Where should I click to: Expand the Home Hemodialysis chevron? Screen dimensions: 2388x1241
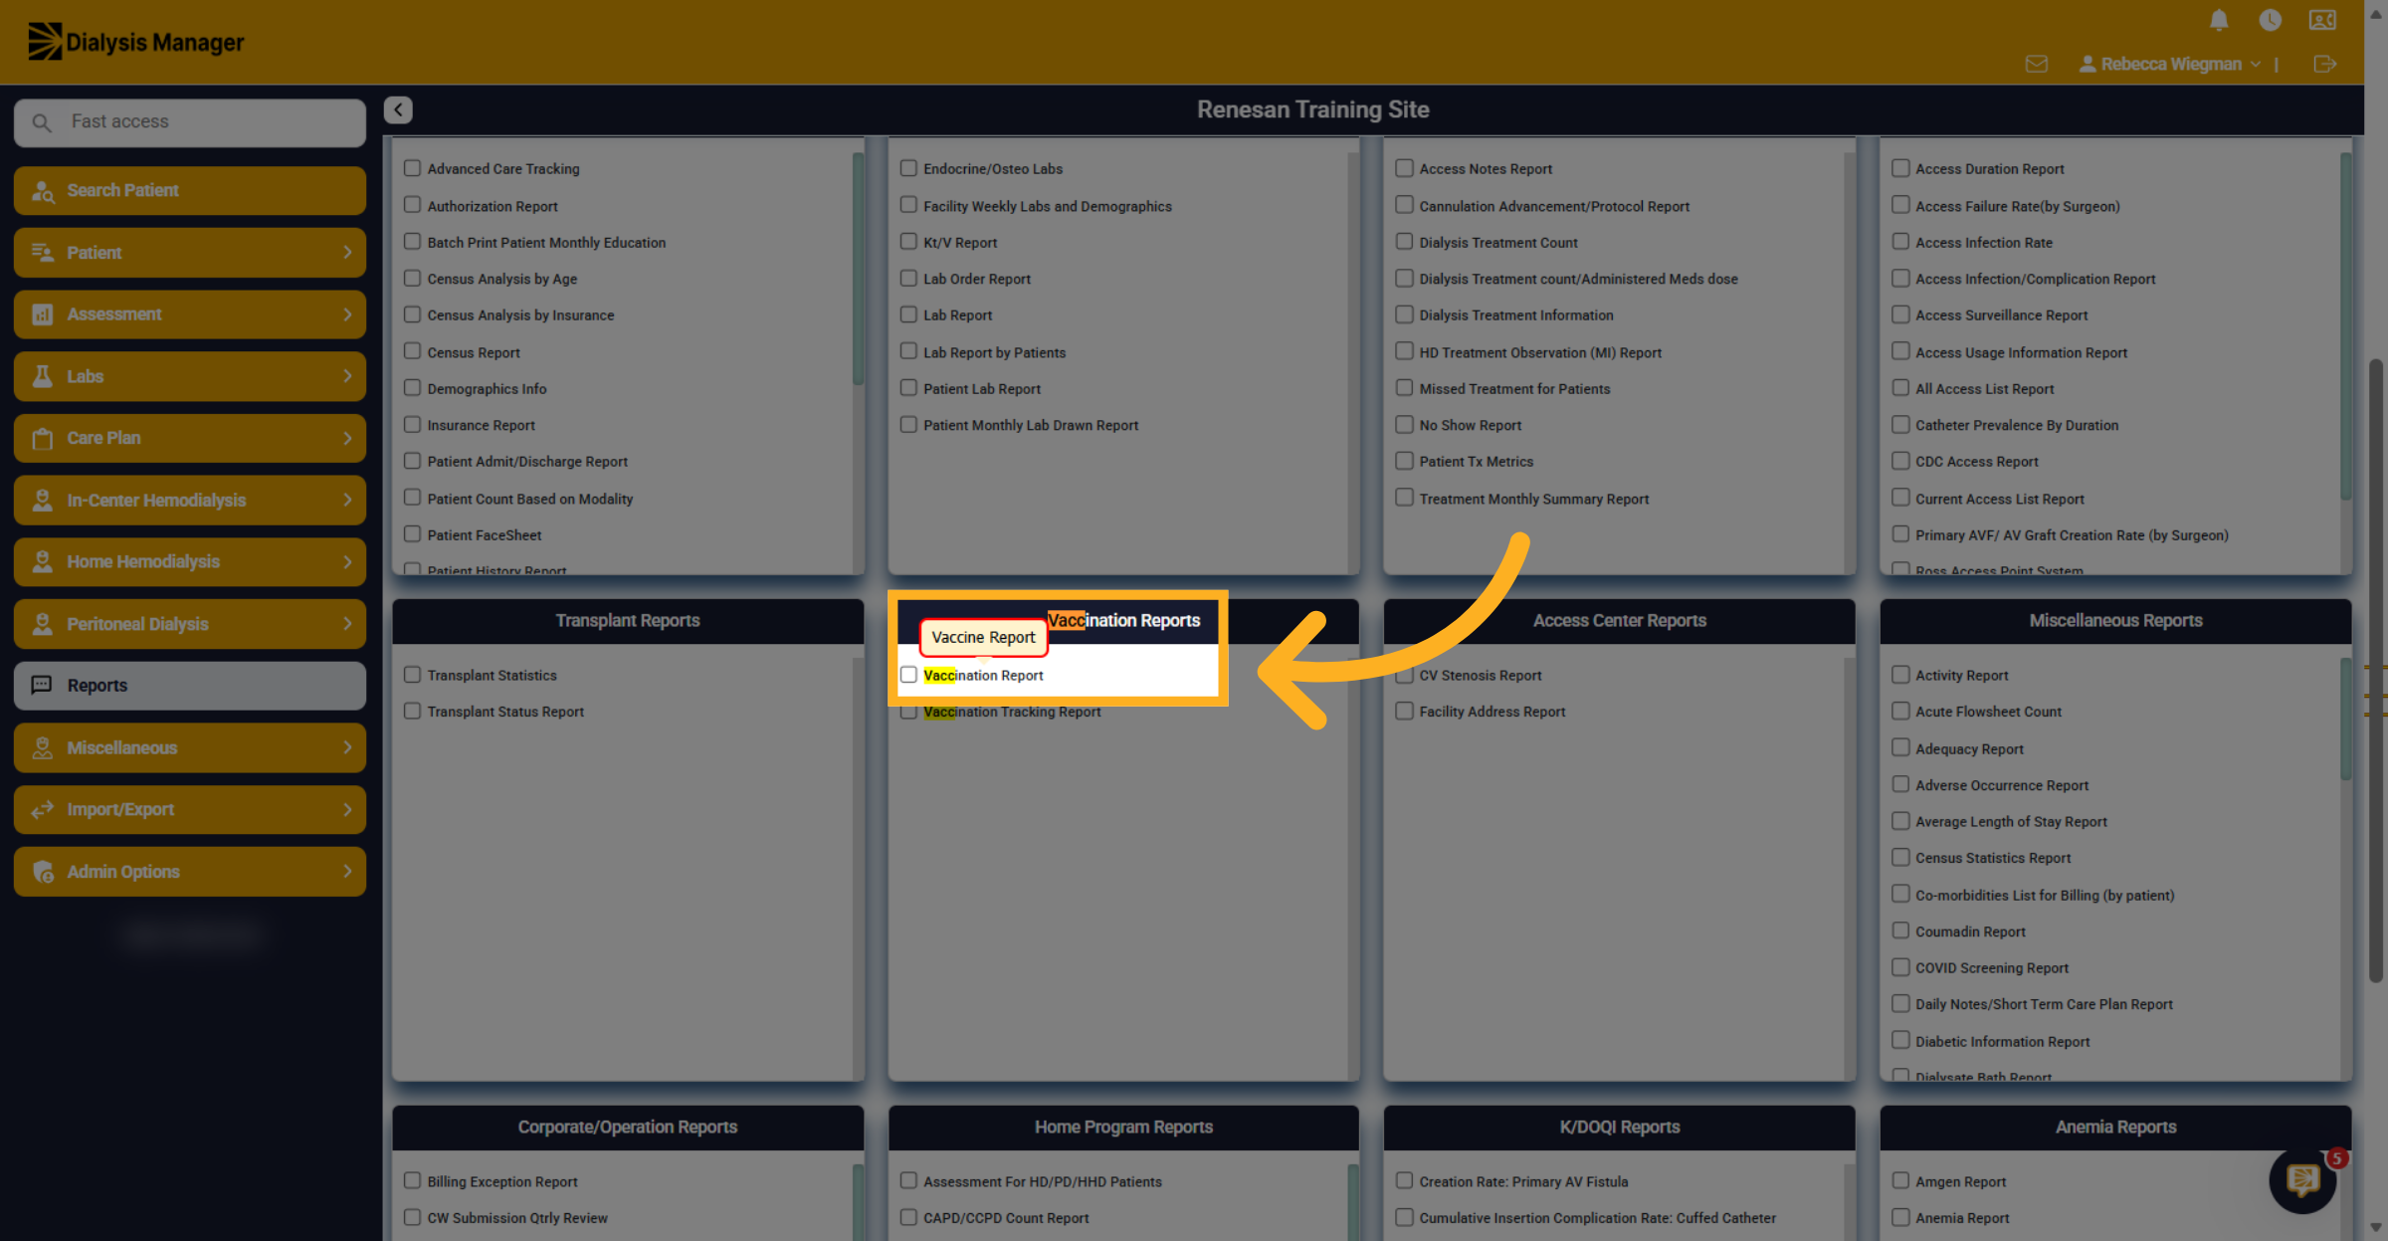coord(347,561)
